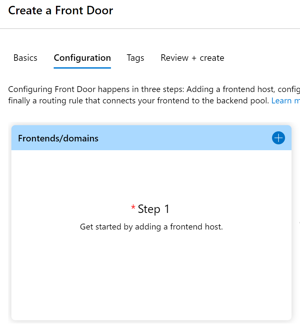Select the Configuration tab

[x=82, y=58]
